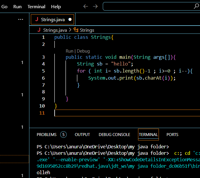The image size is (200, 178).
Task: Click the for keyword on line 5
Action: pos(81,71)
